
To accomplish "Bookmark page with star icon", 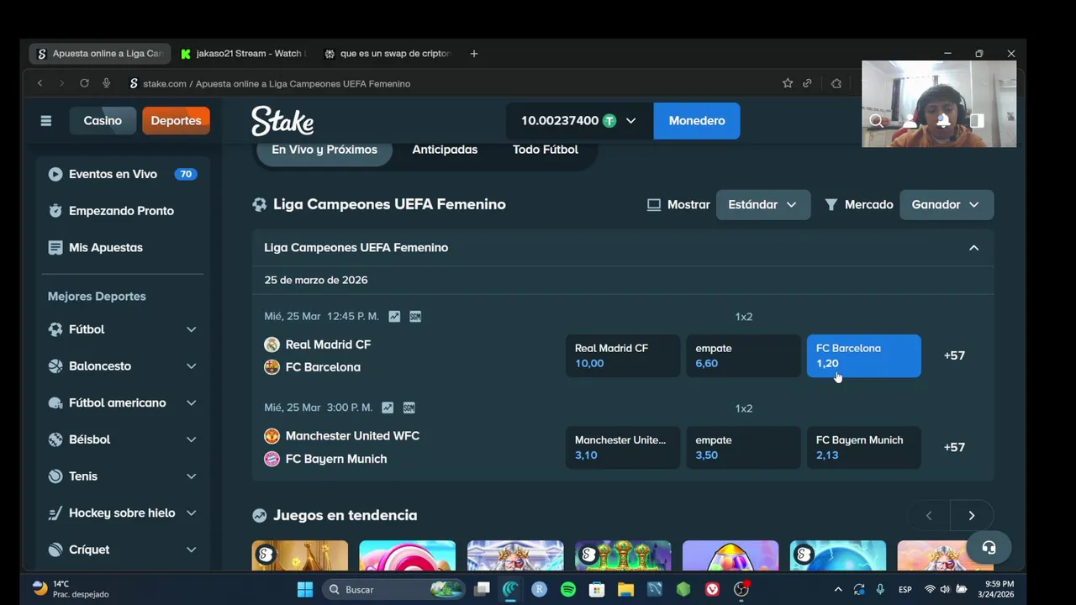I will pyautogui.click(x=788, y=83).
